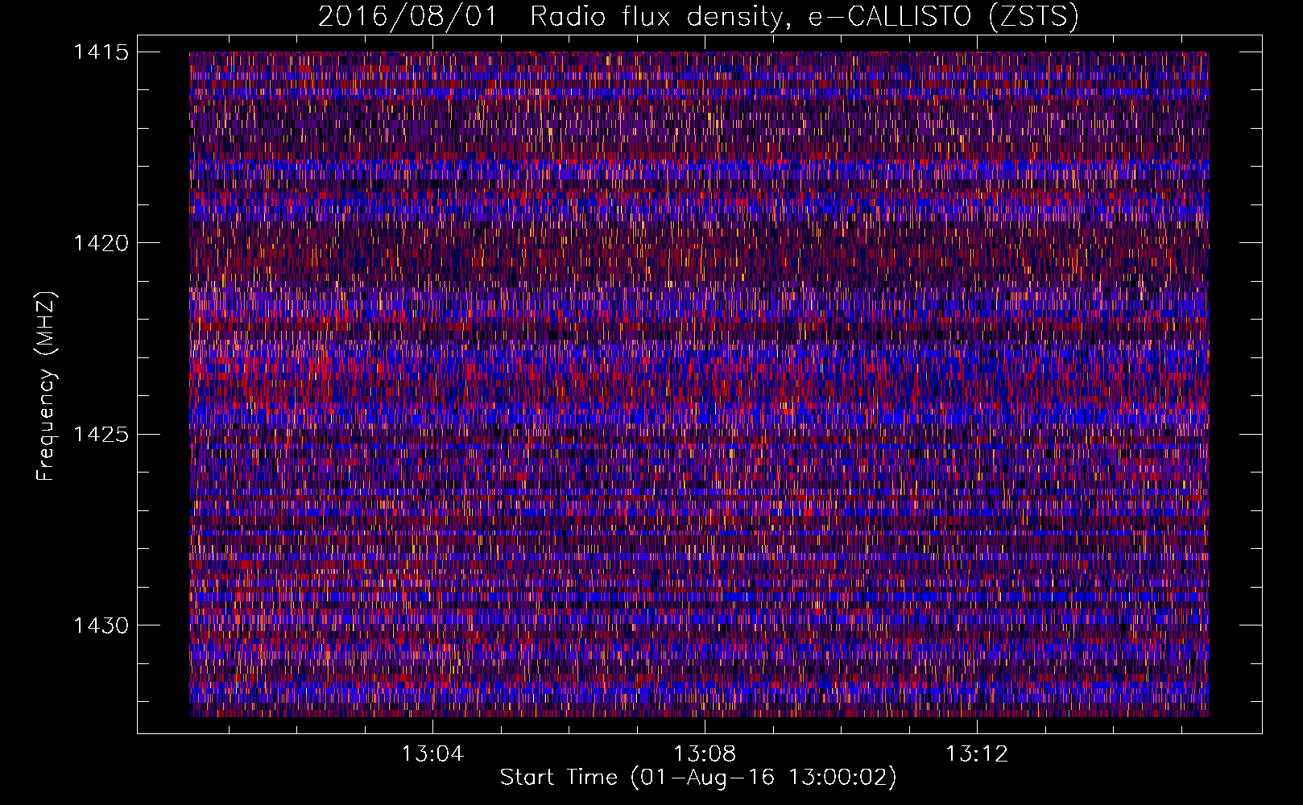The height and width of the screenshot is (805, 1303).
Task: Select the 1425 frequency axis label
Action: pos(101,435)
